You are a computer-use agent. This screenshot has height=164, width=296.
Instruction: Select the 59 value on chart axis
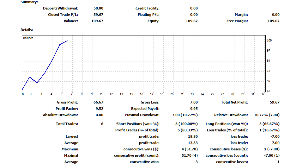coord(269,81)
